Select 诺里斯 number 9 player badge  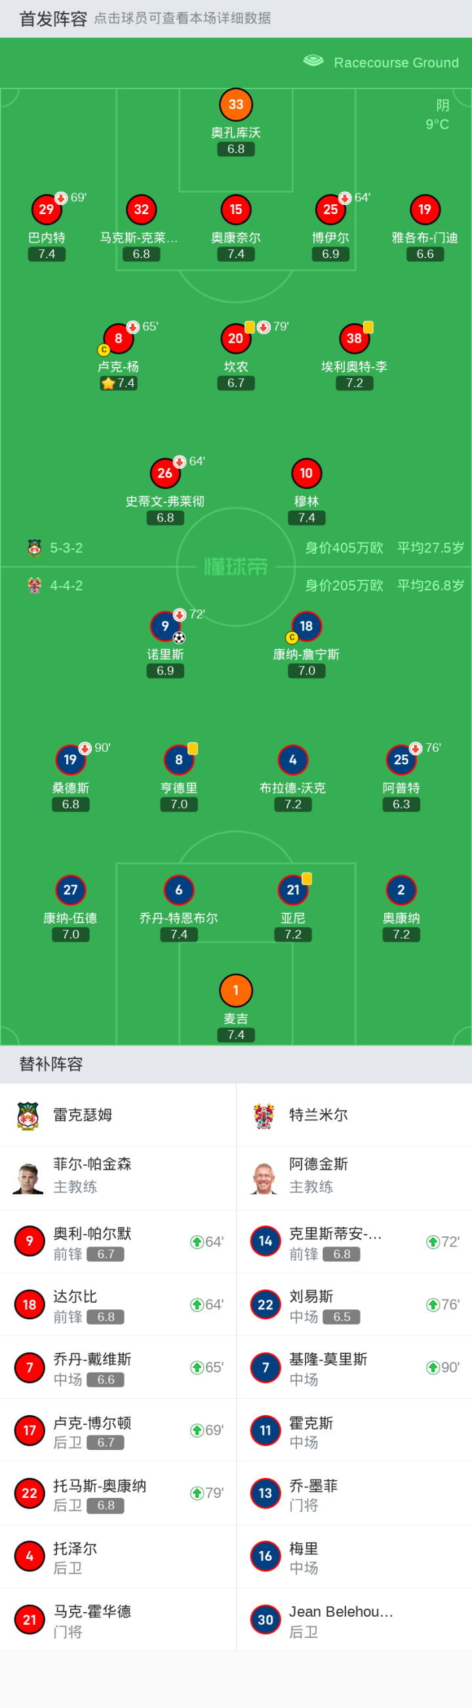click(x=165, y=626)
